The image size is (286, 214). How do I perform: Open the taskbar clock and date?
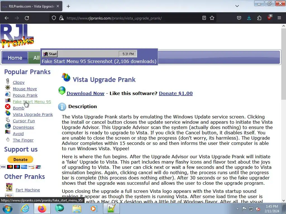[x=272, y=209]
